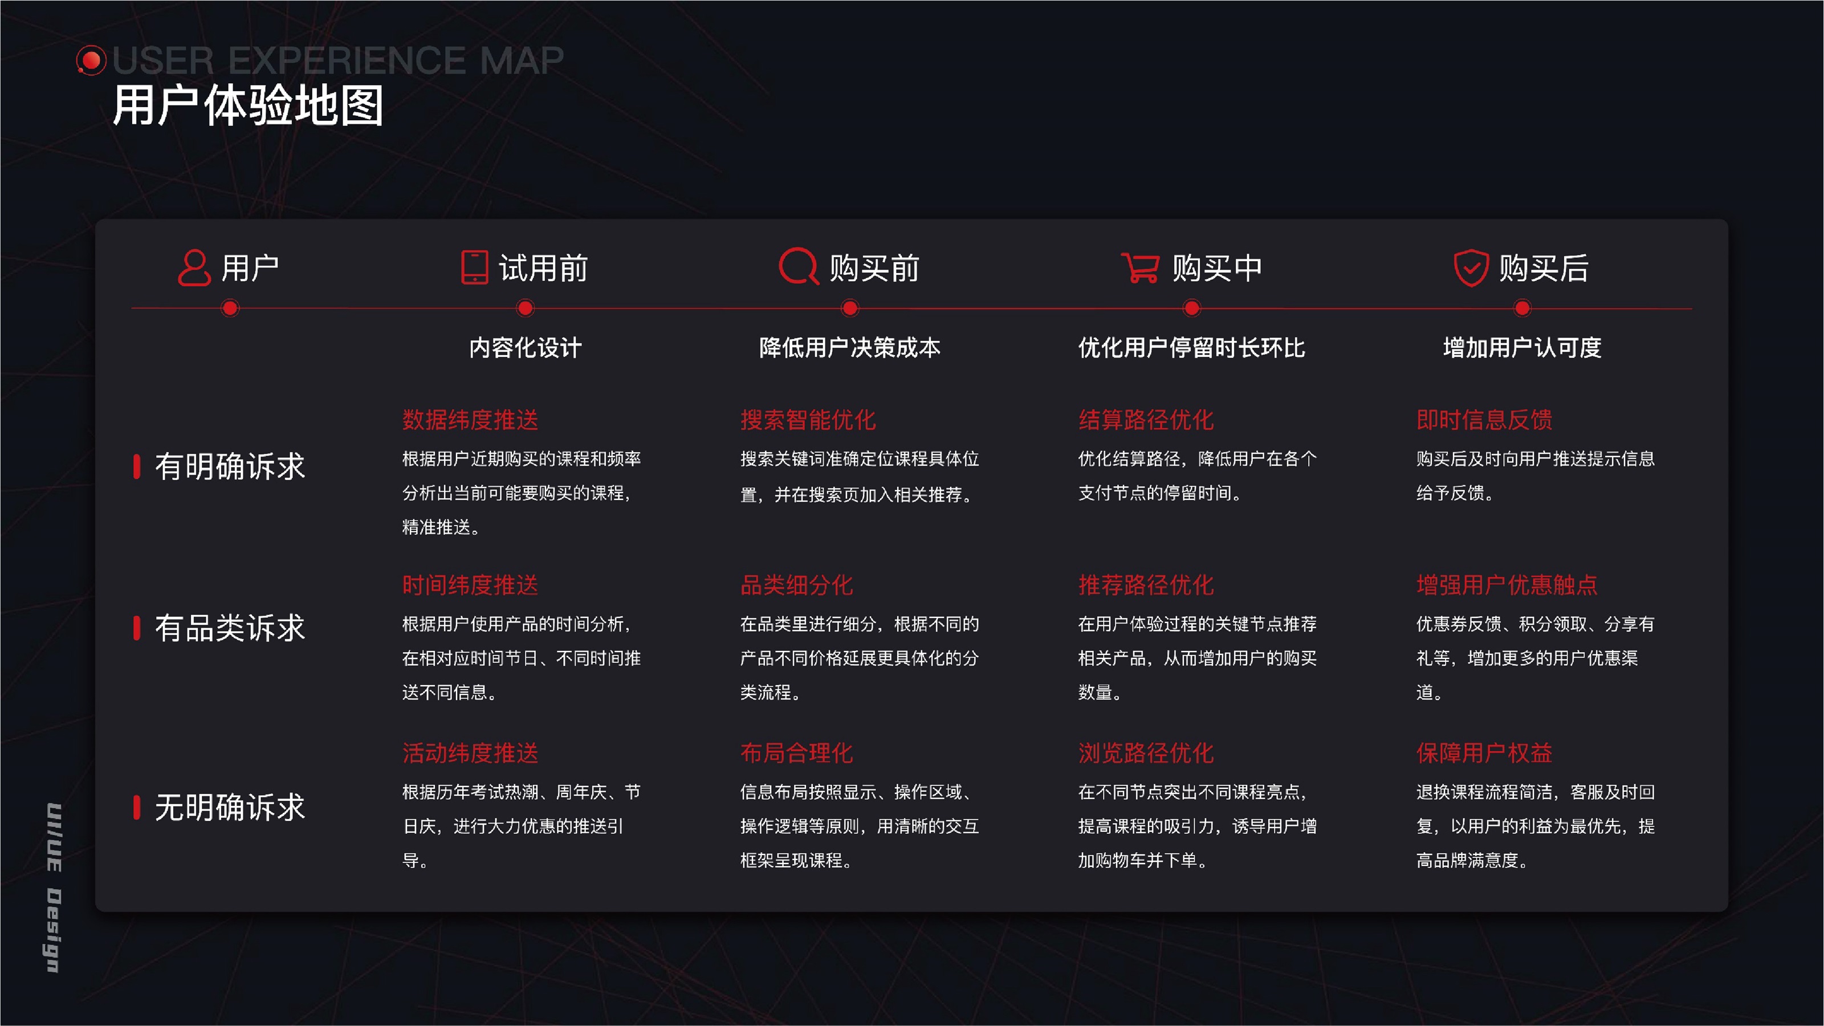
Task: Click the paragraph starting 优化结算路径
Action: (1198, 476)
